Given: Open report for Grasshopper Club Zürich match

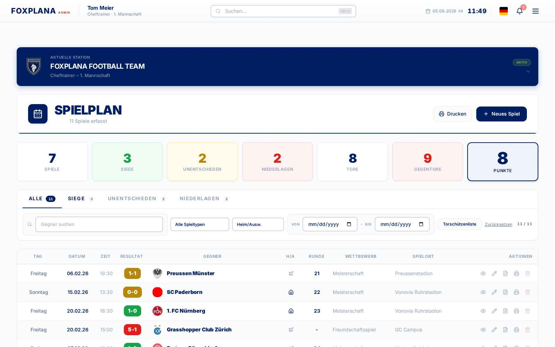Looking at the screenshot, I should 505,330.
